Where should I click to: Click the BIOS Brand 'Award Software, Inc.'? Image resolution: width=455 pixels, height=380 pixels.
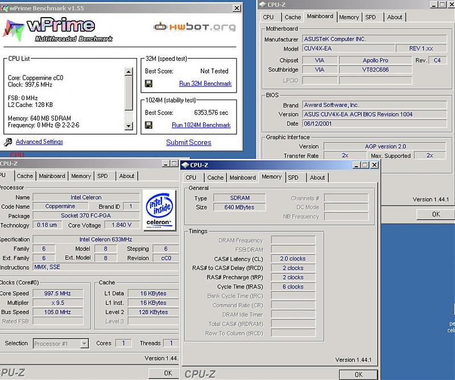point(375,105)
